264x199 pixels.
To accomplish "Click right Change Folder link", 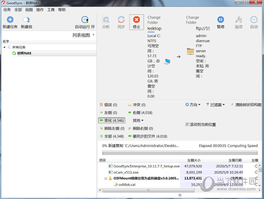I will [192, 20].
